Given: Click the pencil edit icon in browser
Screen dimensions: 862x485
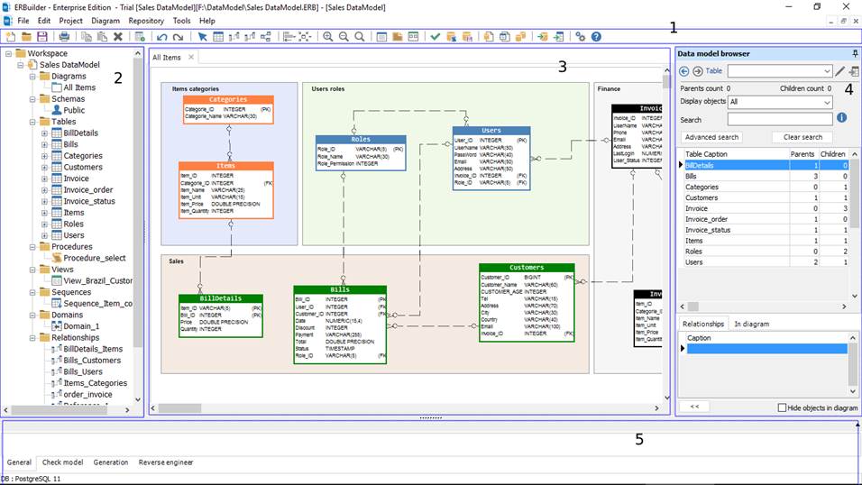Looking at the screenshot, I should click(840, 71).
